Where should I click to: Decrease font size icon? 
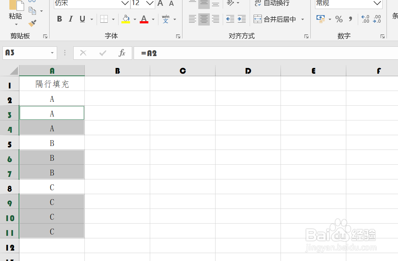pos(171,3)
